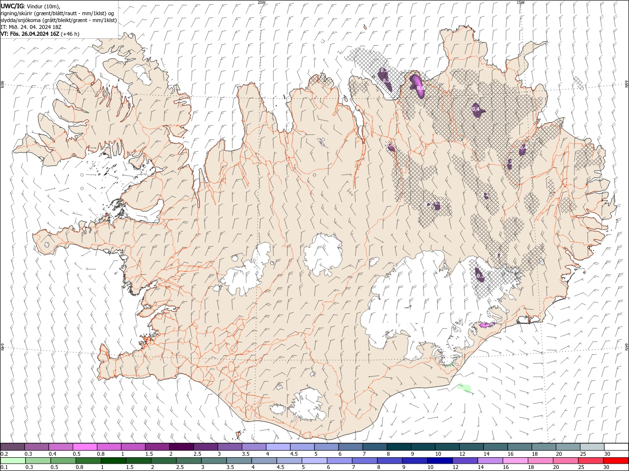The image size is (629, 471).
Task: Click lower legend pale green swatch at 0.1
Action: pos(13,461)
